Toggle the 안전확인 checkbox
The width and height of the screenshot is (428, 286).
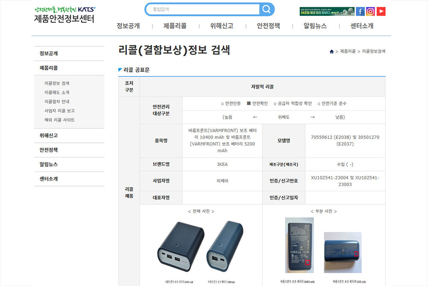tap(249, 104)
